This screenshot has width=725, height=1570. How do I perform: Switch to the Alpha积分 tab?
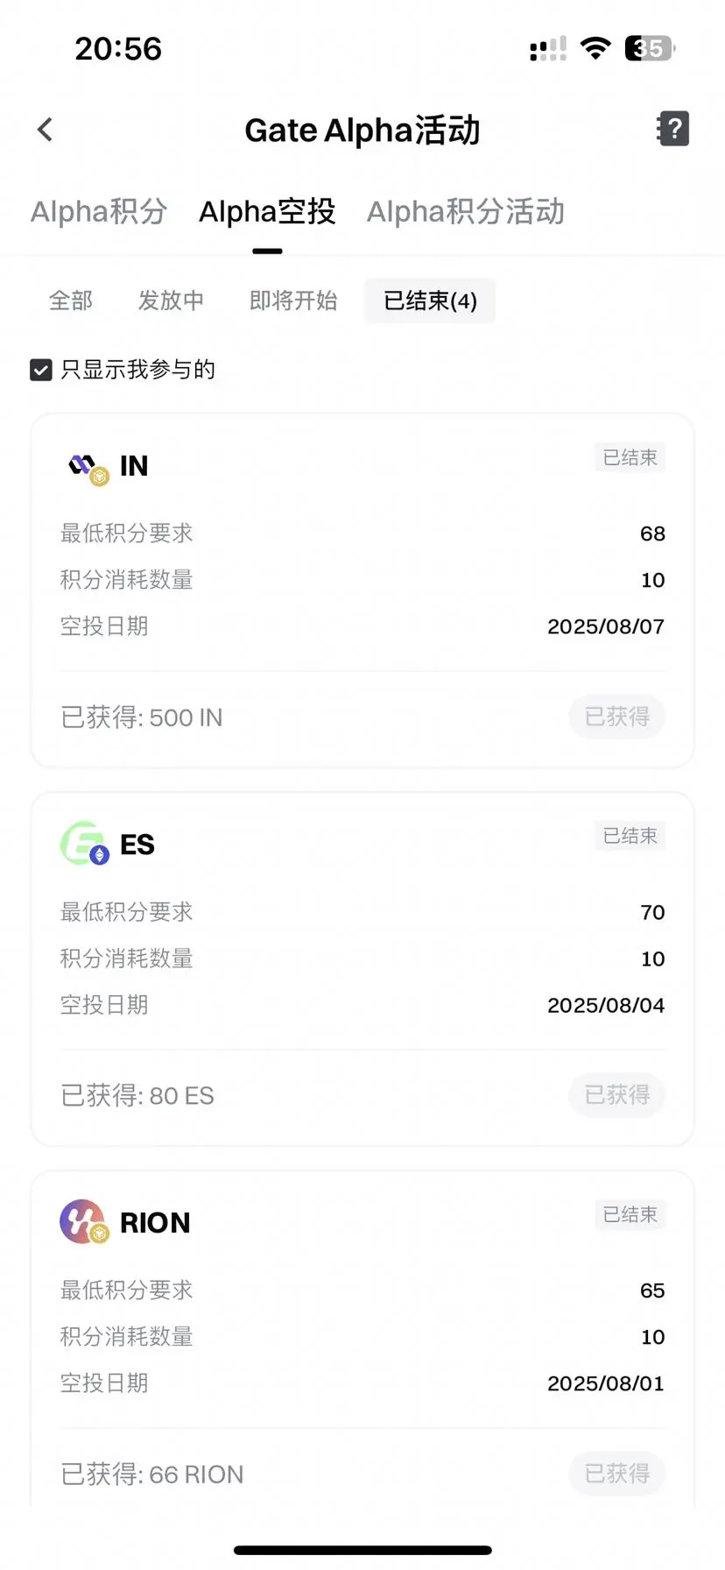pos(99,212)
